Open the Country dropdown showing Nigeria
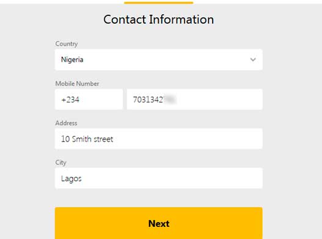 tap(158, 60)
